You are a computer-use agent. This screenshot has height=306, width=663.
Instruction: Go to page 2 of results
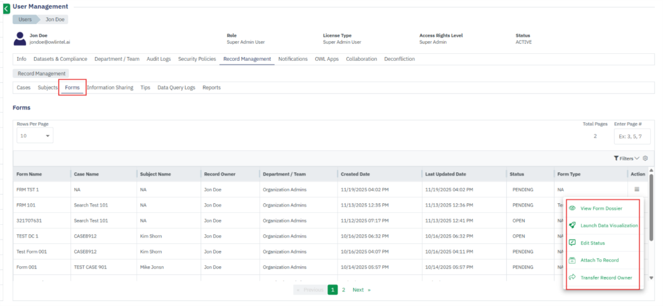click(x=343, y=290)
